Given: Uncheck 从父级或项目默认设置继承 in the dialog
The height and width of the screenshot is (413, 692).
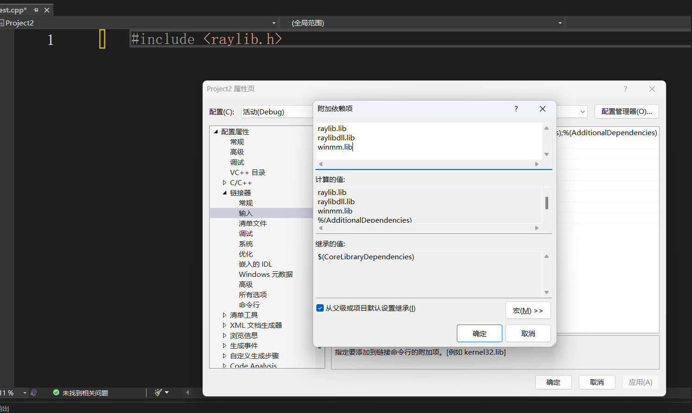Looking at the screenshot, I should (x=320, y=308).
